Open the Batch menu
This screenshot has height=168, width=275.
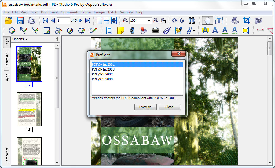tap(112, 12)
